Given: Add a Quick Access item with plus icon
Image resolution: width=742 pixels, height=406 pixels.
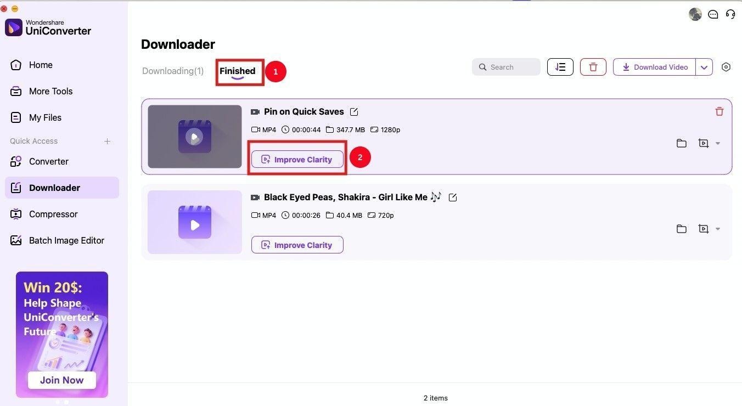Looking at the screenshot, I should click(108, 141).
